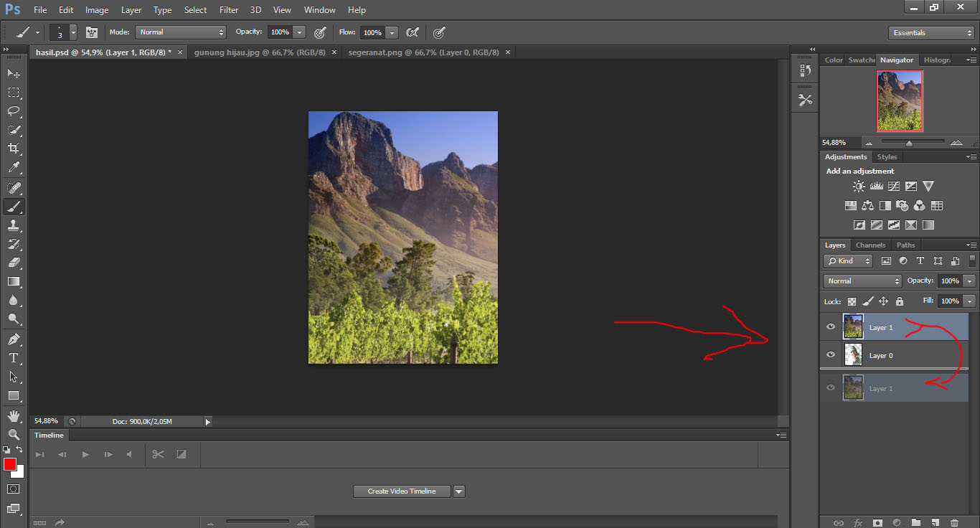Delete layer using the trash icon
The width and height of the screenshot is (980, 528).
(x=954, y=523)
